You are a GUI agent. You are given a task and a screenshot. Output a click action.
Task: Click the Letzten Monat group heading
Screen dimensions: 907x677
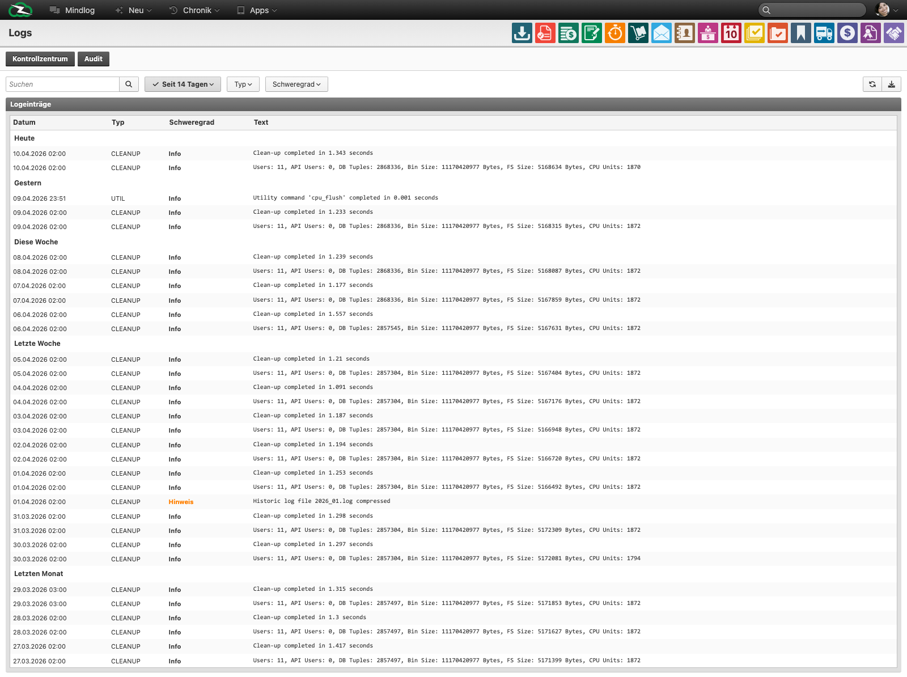coord(39,574)
